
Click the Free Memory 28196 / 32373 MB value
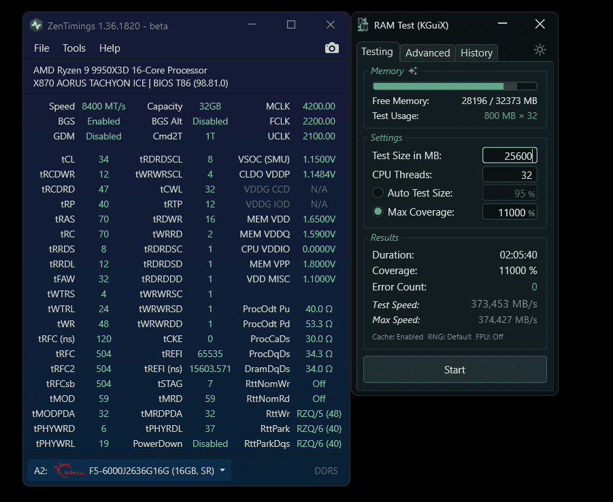499,101
